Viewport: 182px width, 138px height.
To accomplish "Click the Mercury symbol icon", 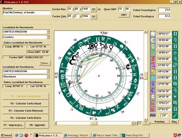I will (x=153, y=46).
